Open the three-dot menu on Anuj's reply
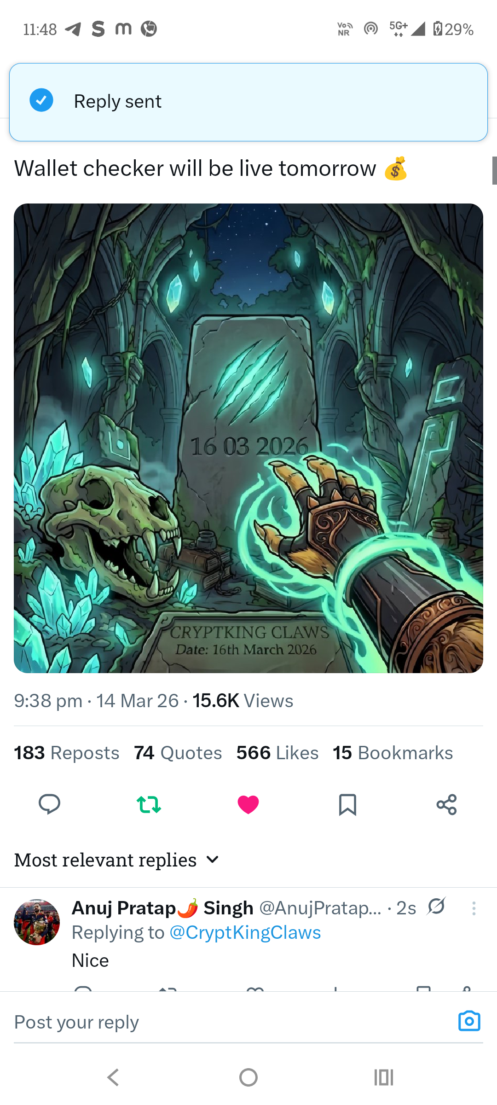497x1105 pixels. [x=474, y=908]
